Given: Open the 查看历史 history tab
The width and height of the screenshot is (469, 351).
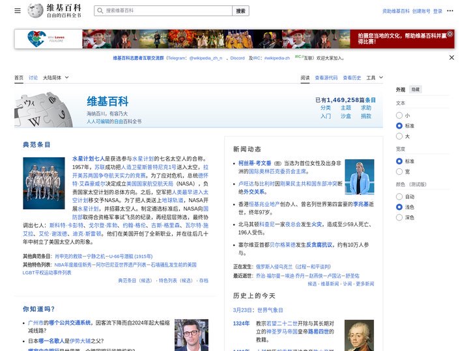Looking at the screenshot, I should point(352,77).
